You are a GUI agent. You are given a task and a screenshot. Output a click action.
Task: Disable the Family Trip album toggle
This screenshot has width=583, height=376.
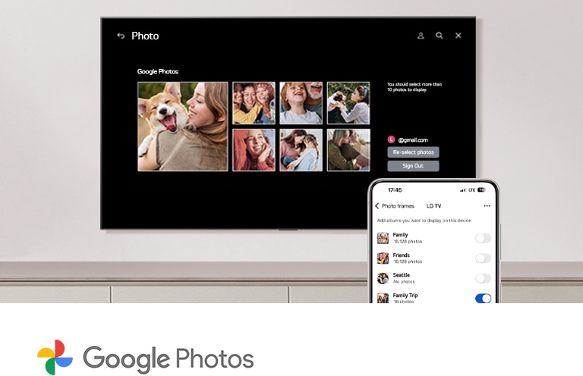coord(483,299)
